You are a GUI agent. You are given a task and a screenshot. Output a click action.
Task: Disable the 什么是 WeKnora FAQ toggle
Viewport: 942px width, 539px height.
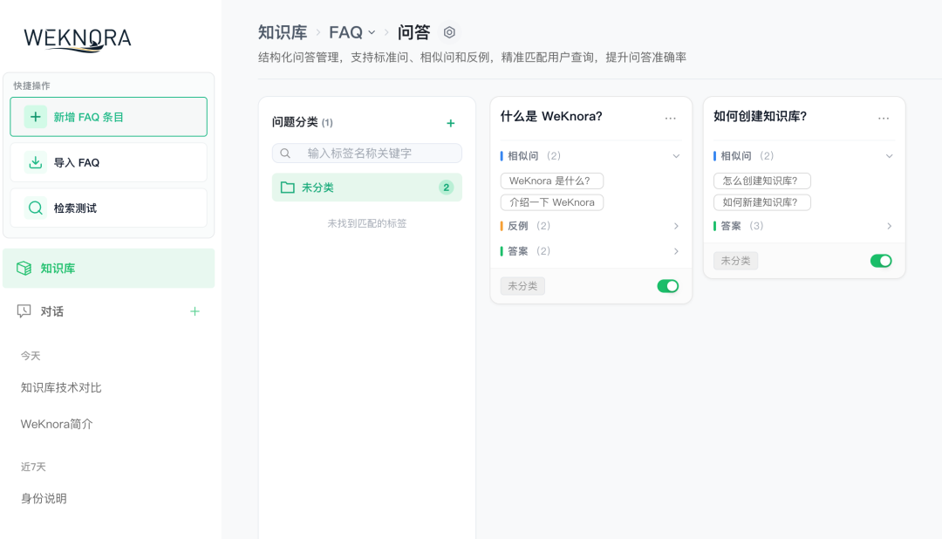tap(667, 285)
